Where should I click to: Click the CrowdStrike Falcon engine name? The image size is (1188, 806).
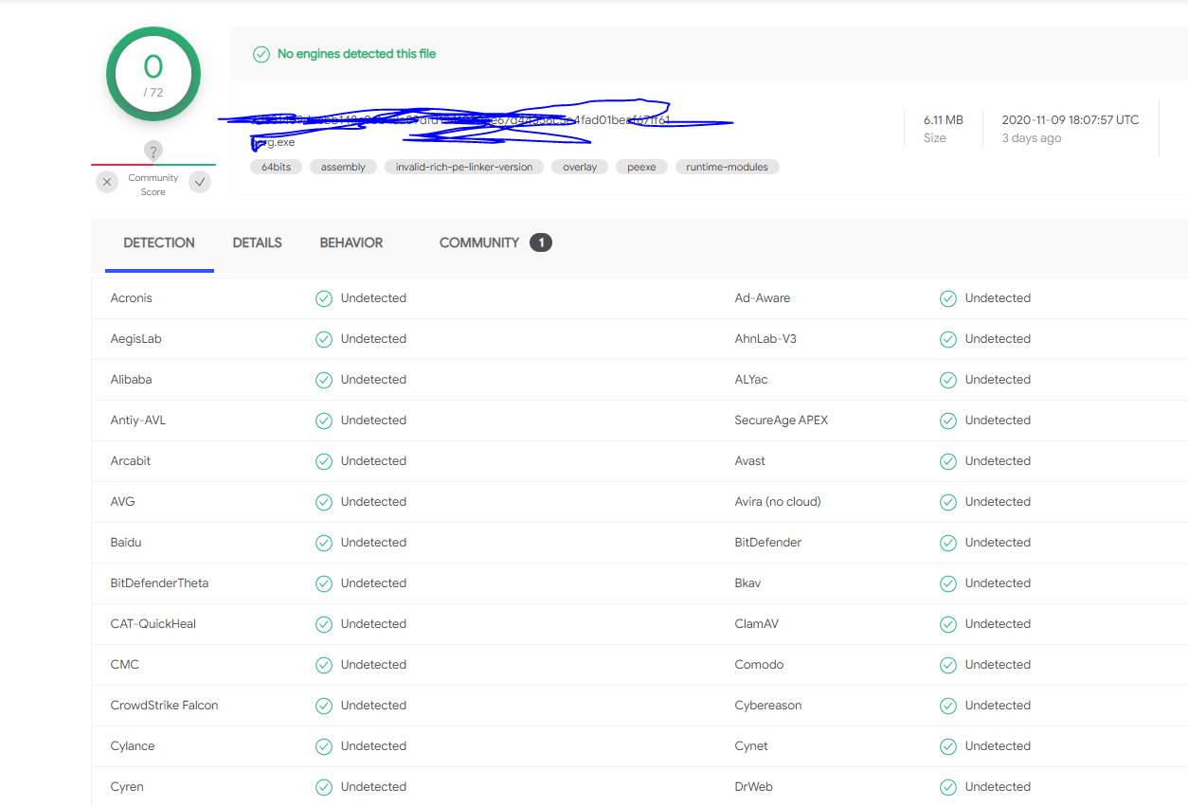pos(164,706)
